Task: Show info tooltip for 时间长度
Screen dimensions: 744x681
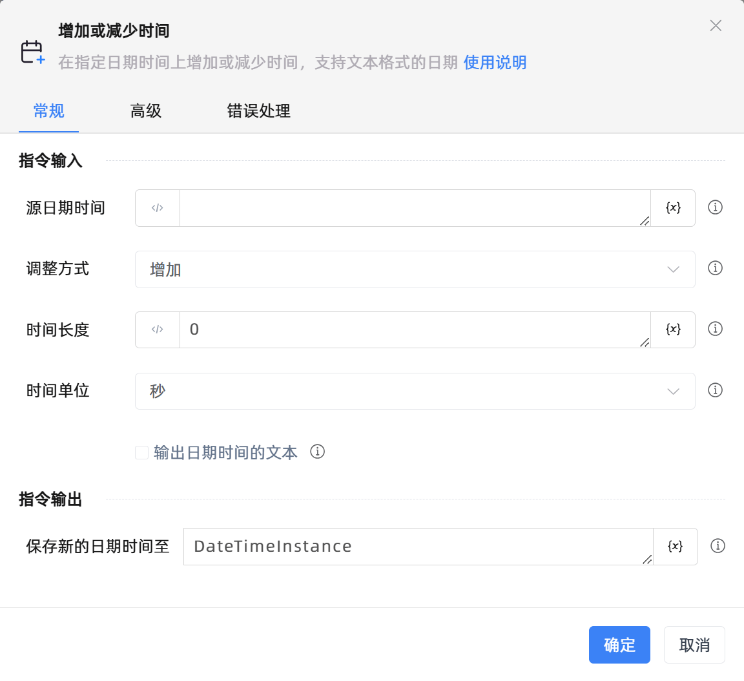Action: click(x=715, y=329)
